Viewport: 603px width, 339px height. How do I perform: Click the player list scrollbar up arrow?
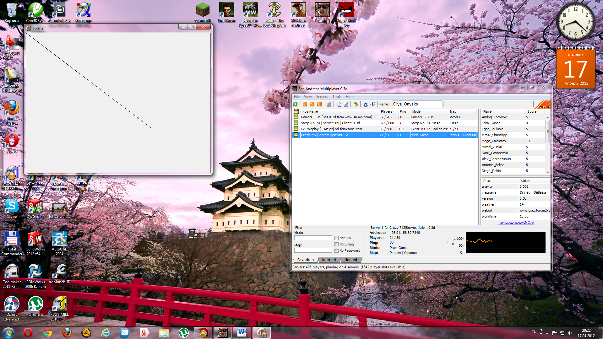click(x=548, y=117)
